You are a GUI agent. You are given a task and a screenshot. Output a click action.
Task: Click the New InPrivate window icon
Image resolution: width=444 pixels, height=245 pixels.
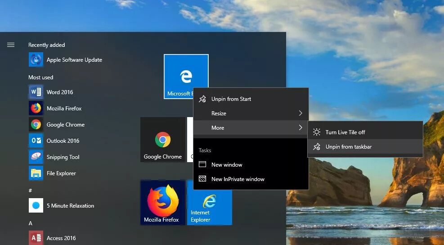[202, 179]
